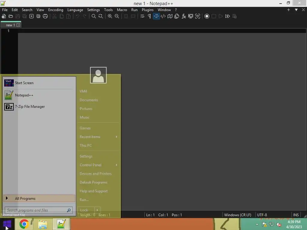Open Start Screen from start menu

[x=39, y=83]
